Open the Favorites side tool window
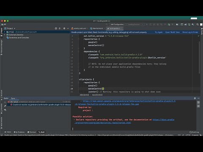The image size is (203, 152). click(x=1, y=109)
